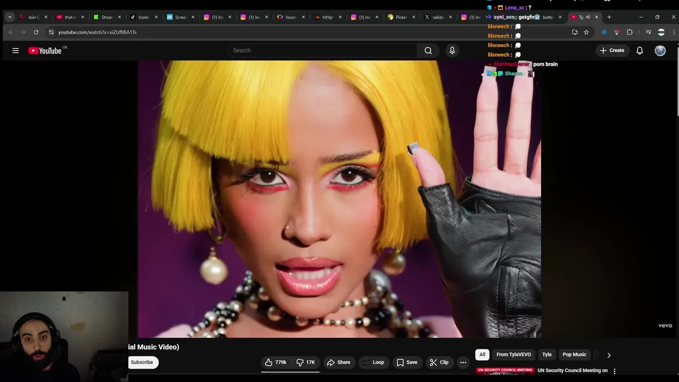Dislike the video showing 17K dislikes
The width and height of the screenshot is (679, 382).
coord(306,362)
